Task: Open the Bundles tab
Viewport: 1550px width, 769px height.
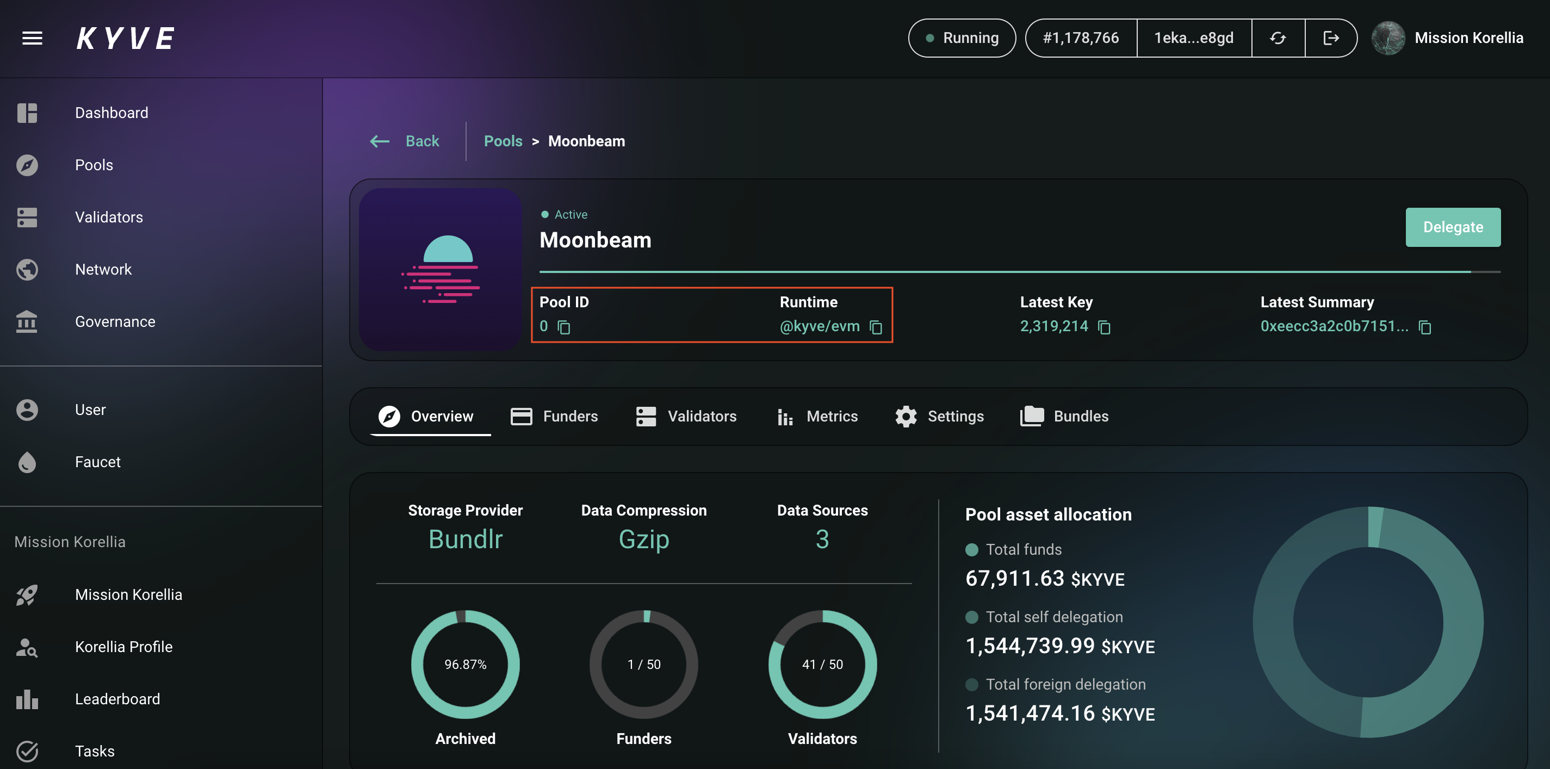Action: pyautogui.click(x=1064, y=416)
